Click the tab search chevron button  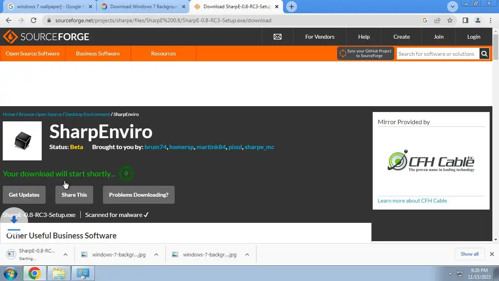[x=453, y=7]
